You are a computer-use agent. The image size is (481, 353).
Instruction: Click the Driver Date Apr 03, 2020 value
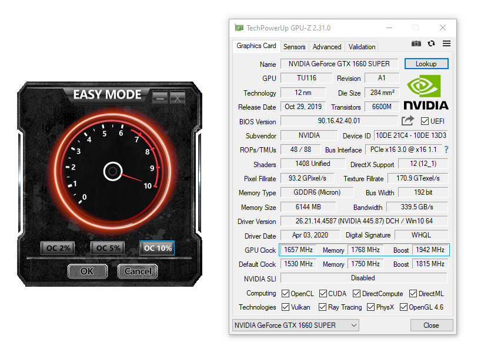pyautogui.click(x=310, y=235)
